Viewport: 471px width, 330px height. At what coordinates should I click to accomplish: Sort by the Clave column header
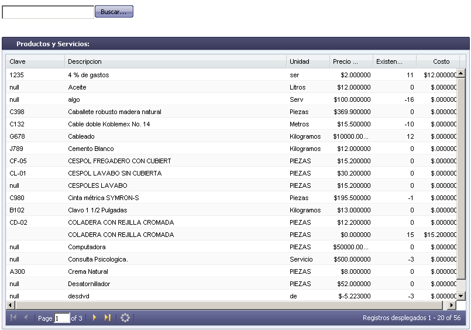(x=35, y=61)
